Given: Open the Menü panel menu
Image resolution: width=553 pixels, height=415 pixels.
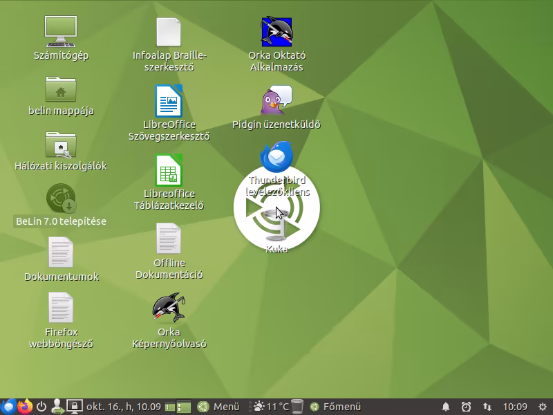Looking at the screenshot, I should (218, 407).
